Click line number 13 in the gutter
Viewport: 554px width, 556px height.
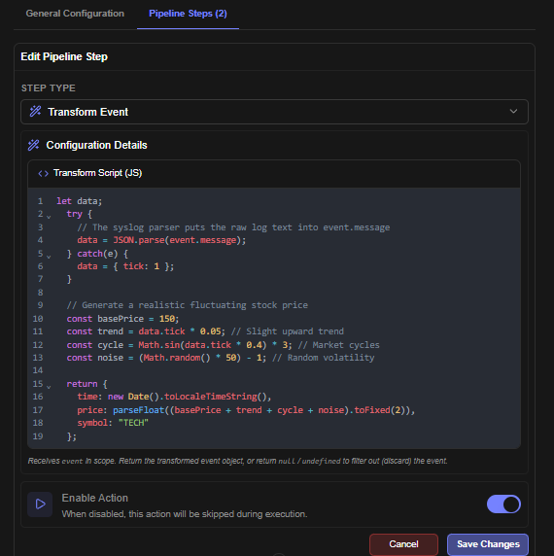[38, 358]
